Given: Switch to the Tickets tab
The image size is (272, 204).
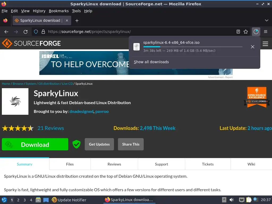Looking at the screenshot, I should [208, 164].
